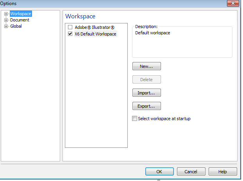
Task: Enable Select workspace at startup
Action: pos(134,119)
